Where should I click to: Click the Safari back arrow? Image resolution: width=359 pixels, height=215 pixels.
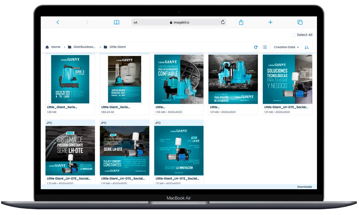[x=57, y=22]
